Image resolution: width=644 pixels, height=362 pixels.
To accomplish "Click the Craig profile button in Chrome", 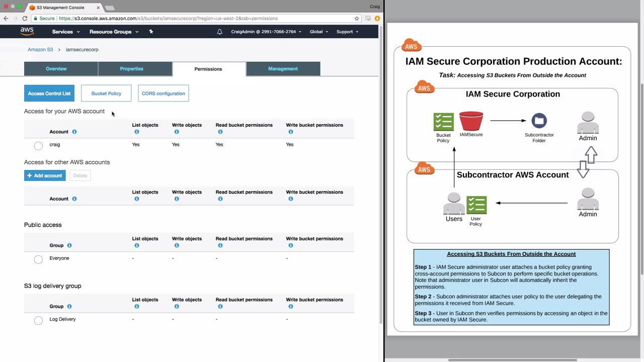I will (x=374, y=7).
